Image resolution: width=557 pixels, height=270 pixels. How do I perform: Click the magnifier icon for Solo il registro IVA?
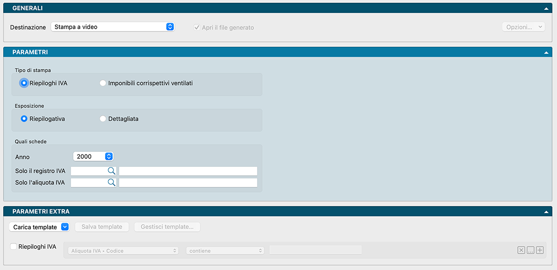coord(111,171)
